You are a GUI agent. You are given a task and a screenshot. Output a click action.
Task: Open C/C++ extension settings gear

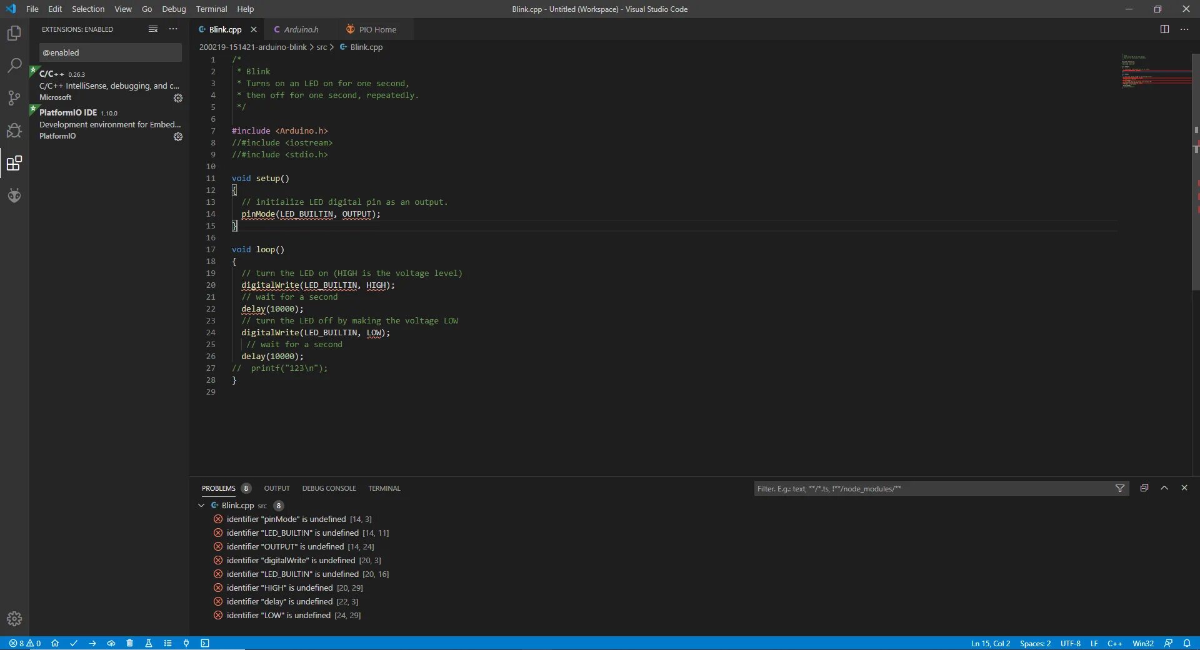pos(178,98)
